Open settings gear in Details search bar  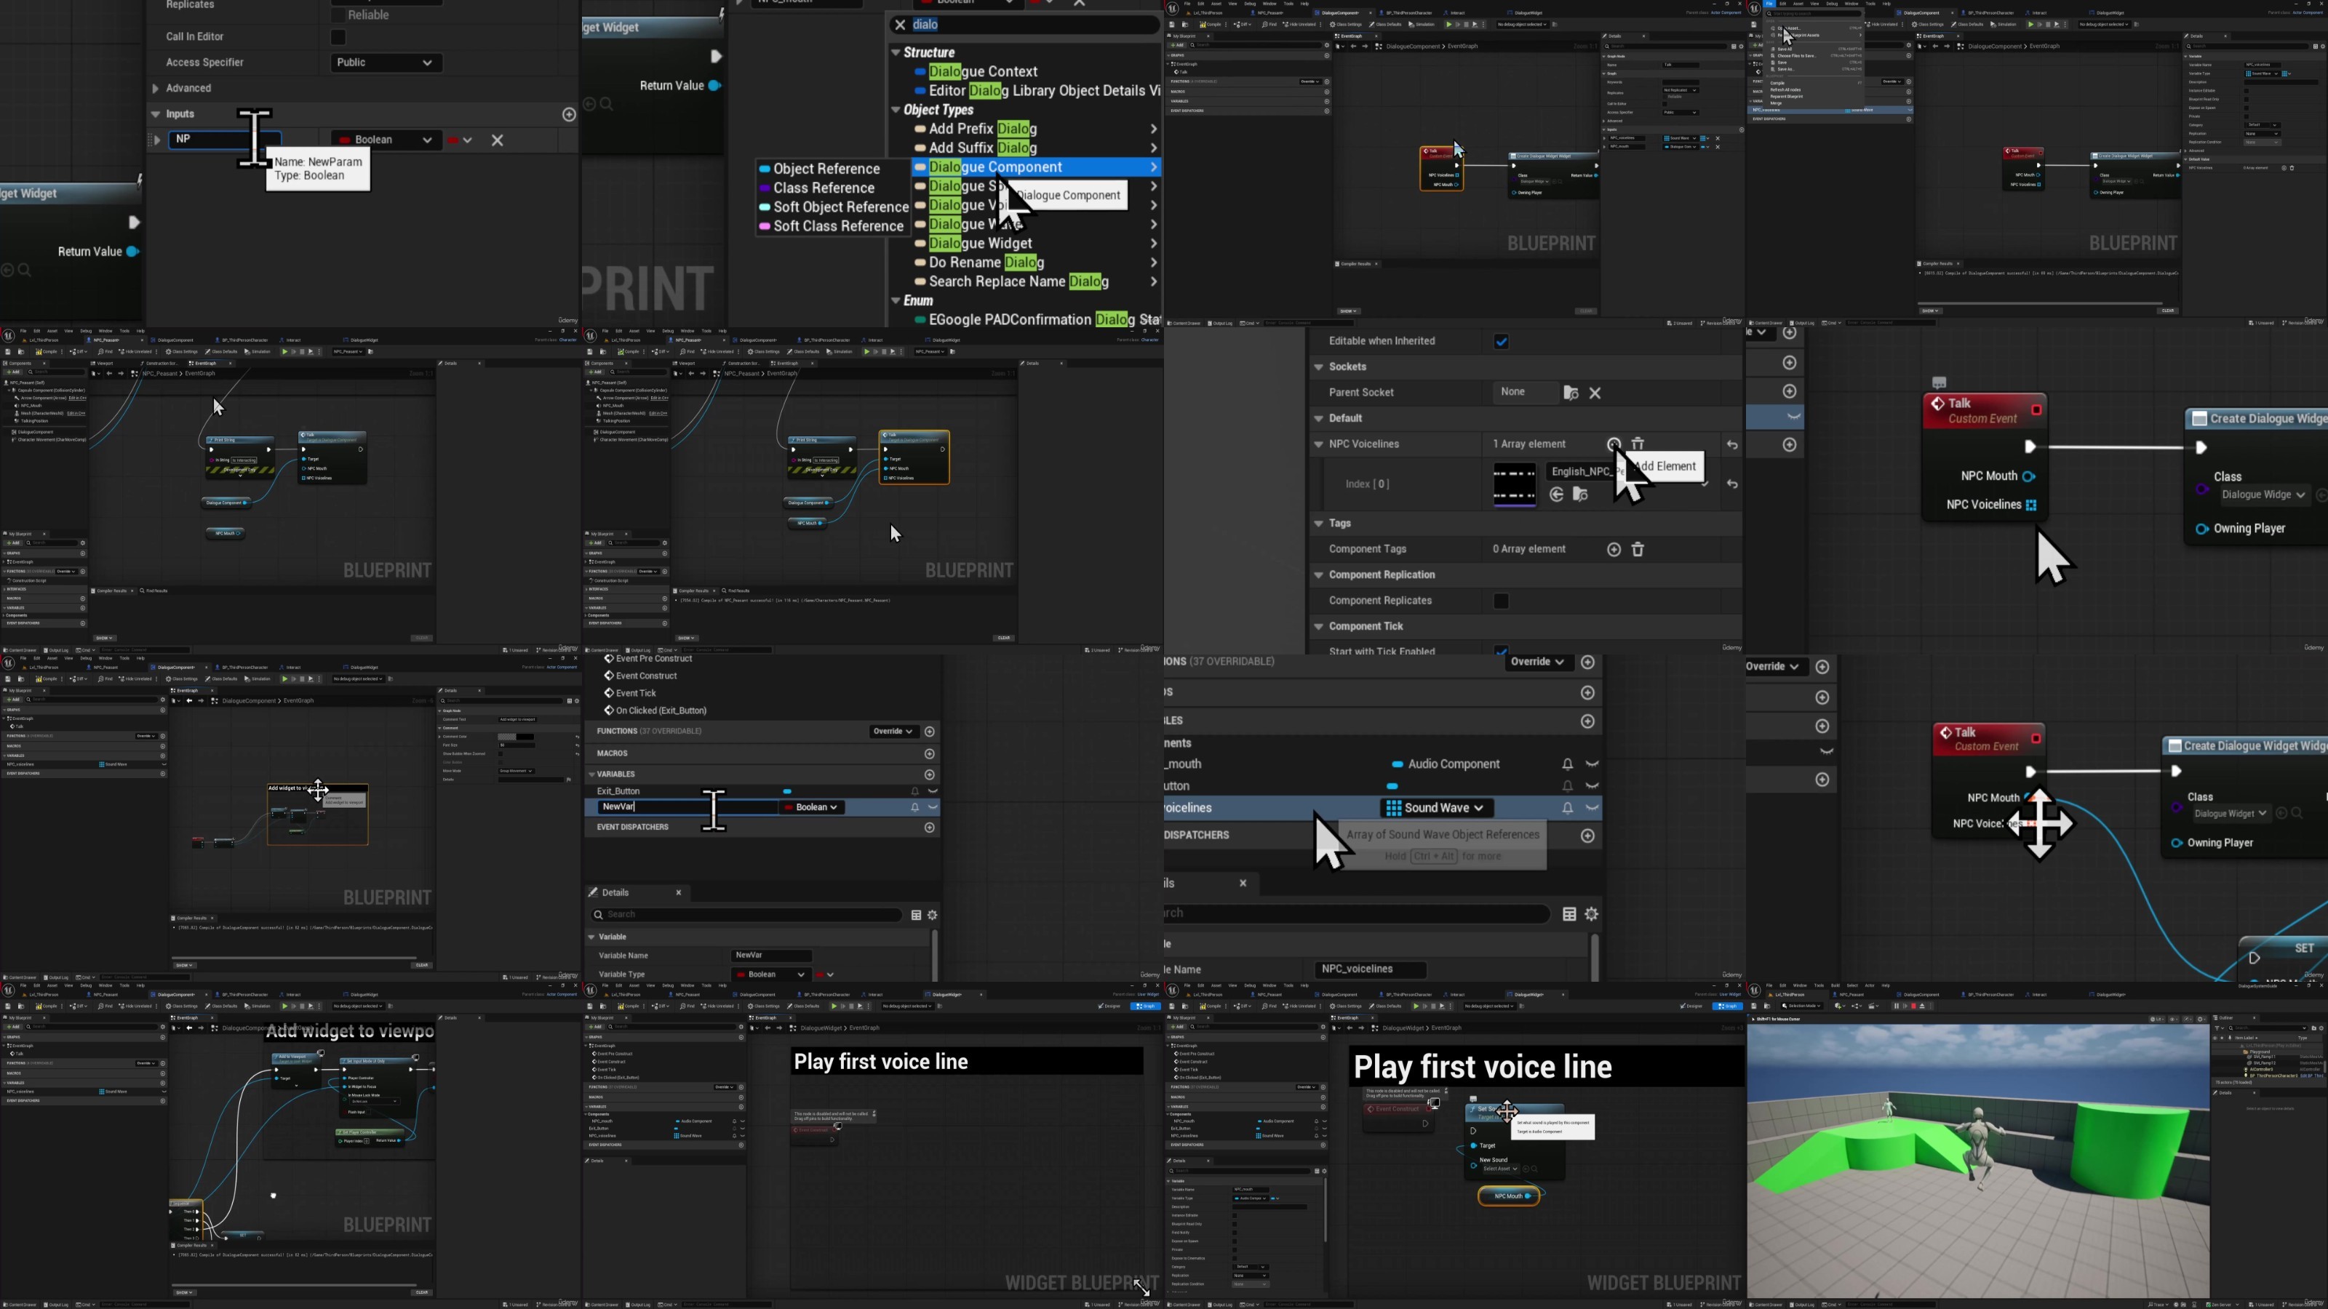point(932,915)
